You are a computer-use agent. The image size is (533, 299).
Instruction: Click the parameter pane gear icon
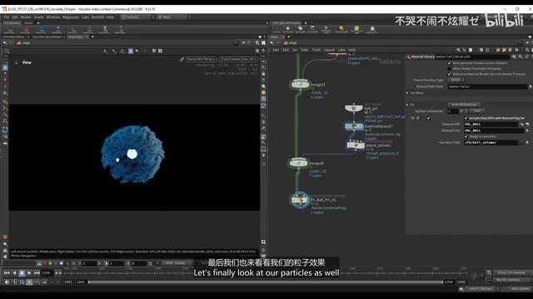click(514, 56)
